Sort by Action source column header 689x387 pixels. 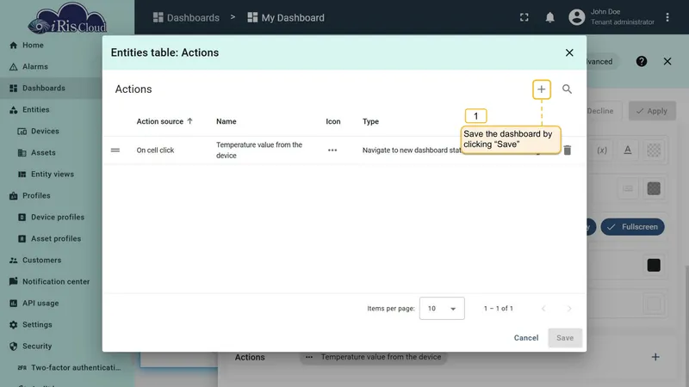pos(164,121)
